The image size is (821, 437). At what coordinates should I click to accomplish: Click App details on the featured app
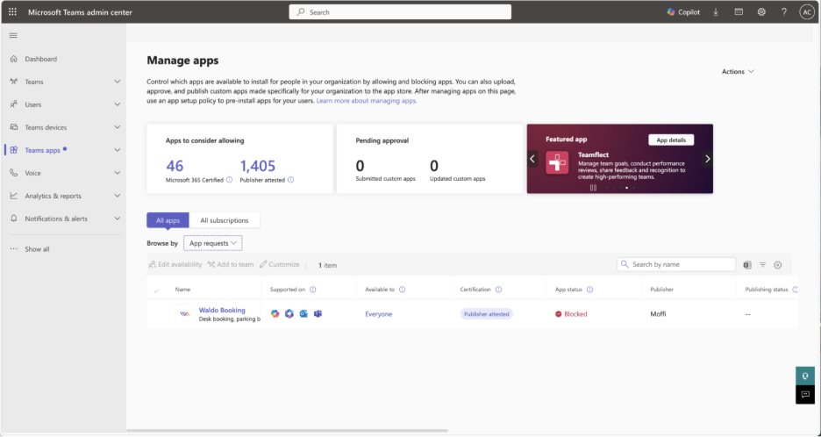pyautogui.click(x=671, y=140)
